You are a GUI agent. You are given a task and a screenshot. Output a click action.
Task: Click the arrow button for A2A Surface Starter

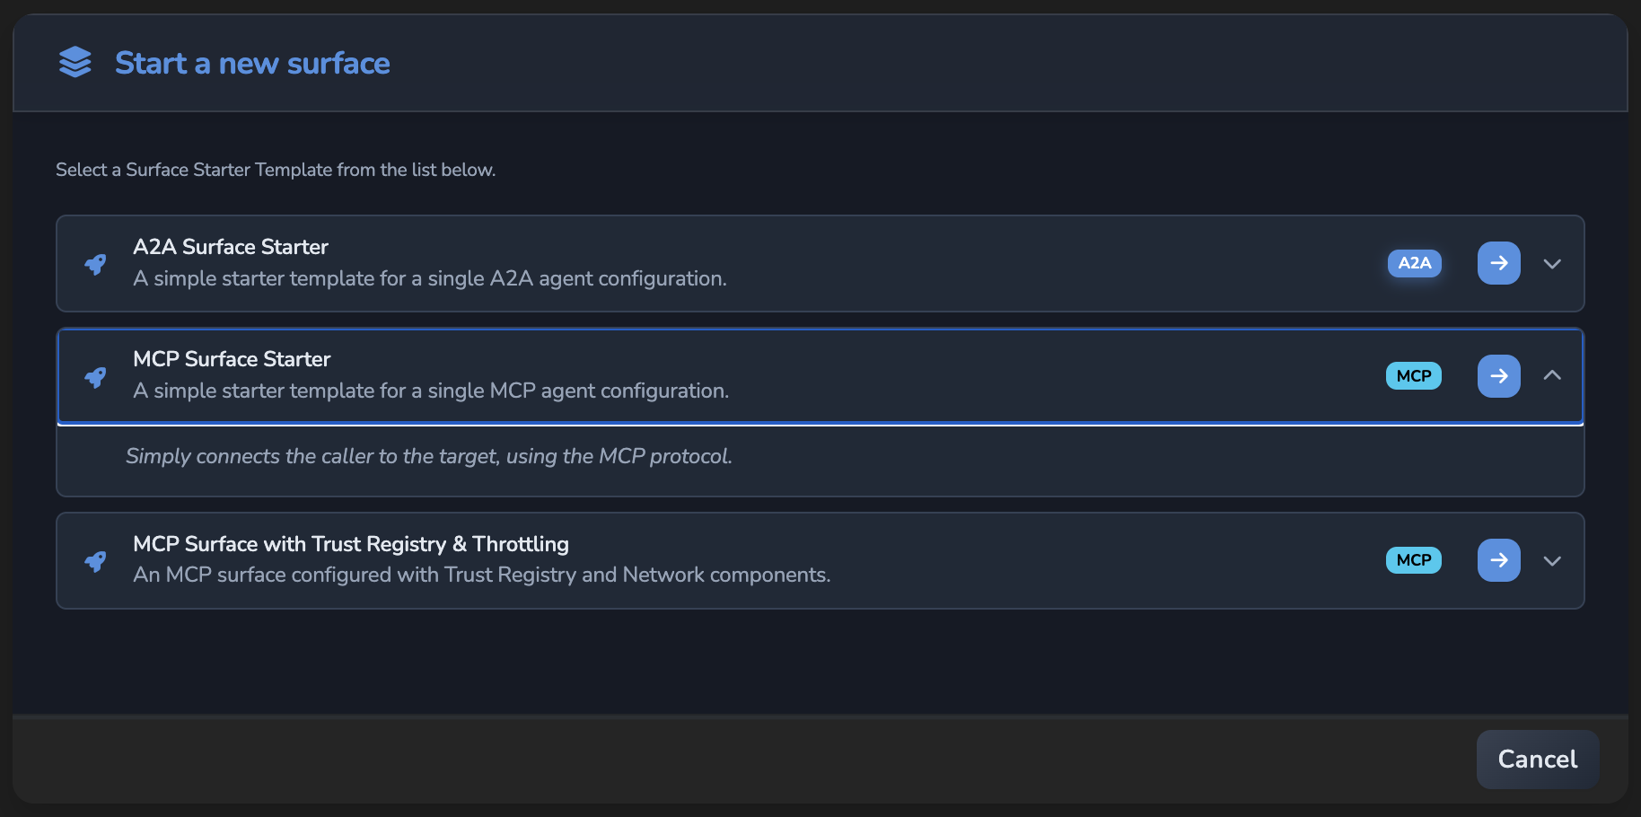click(x=1499, y=263)
